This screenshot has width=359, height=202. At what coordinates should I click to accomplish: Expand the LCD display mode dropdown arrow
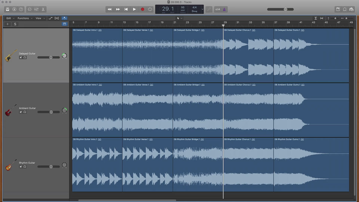pyautogui.click(x=203, y=9)
